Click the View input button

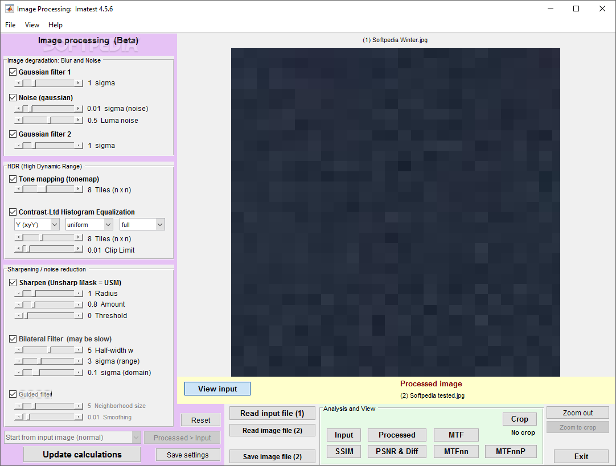pyautogui.click(x=217, y=389)
